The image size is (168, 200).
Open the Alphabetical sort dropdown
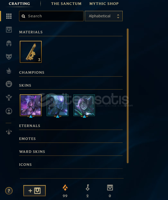104,16
